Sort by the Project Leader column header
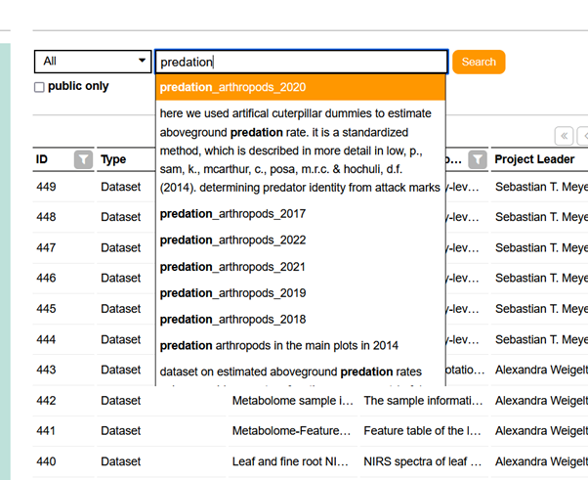Viewport: 588px width, 480px height. [534, 159]
